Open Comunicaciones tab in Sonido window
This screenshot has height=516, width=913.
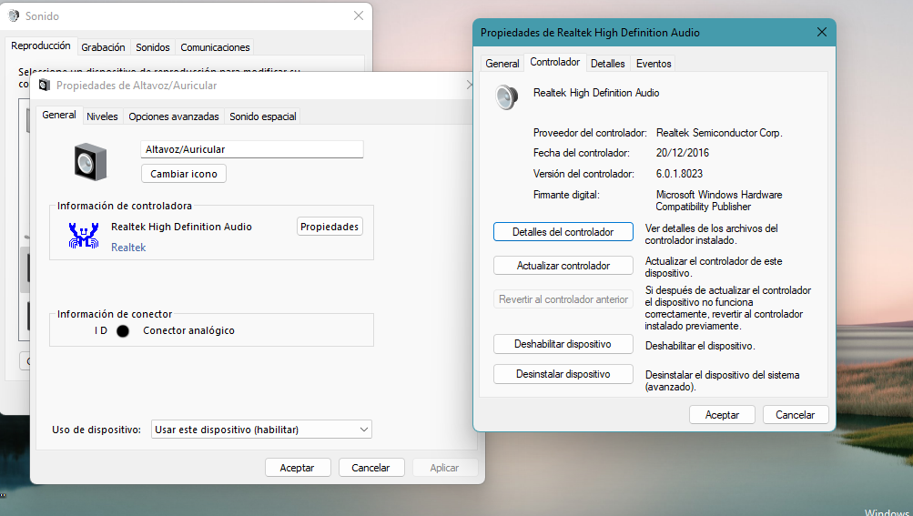click(215, 47)
